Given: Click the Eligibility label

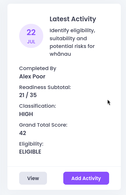Looking at the screenshot, I should tap(31, 144).
